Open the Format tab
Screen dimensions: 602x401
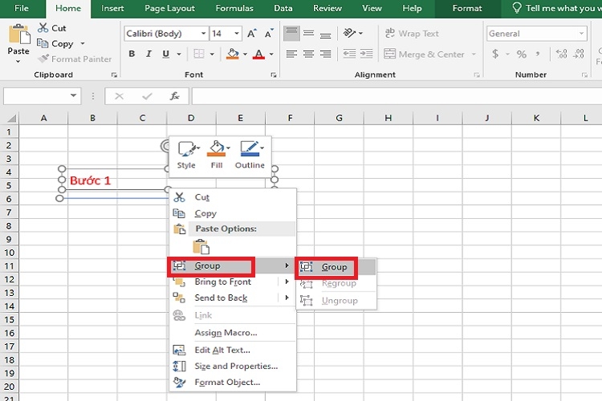467,9
